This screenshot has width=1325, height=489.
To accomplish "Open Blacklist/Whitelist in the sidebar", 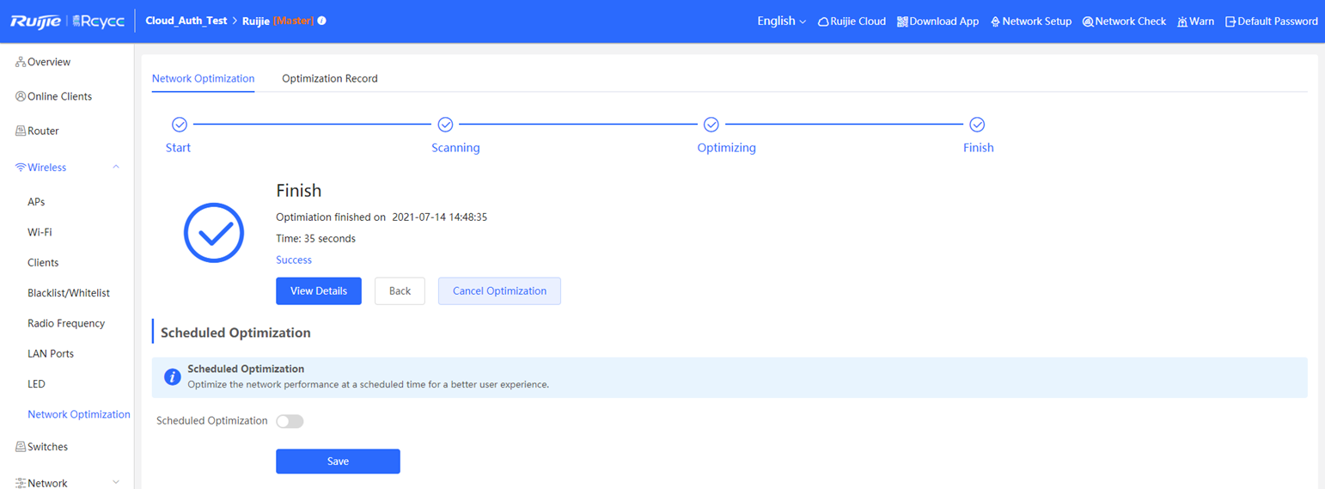I will [x=69, y=293].
